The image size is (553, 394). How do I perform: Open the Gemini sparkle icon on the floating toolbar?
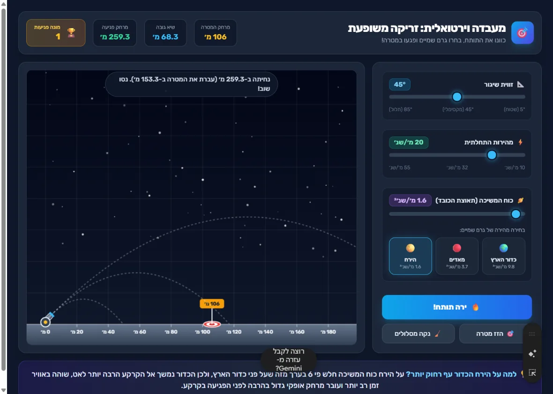tap(532, 353)
